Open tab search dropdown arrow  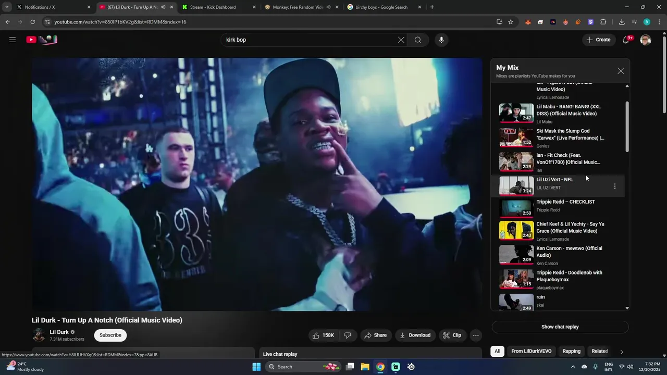(x=7, y=7)
